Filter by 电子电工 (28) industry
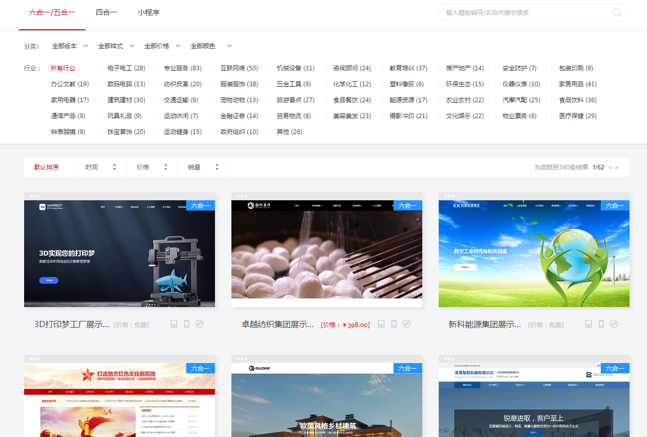 [126, 68]
